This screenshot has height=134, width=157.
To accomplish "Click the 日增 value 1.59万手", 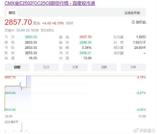I will pos(139,42).
